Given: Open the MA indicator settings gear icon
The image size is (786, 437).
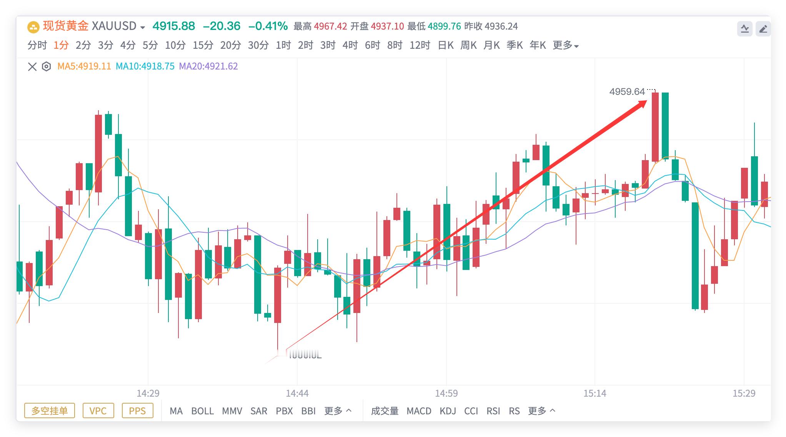Looking at the screenshot, I should pos(46,66).
